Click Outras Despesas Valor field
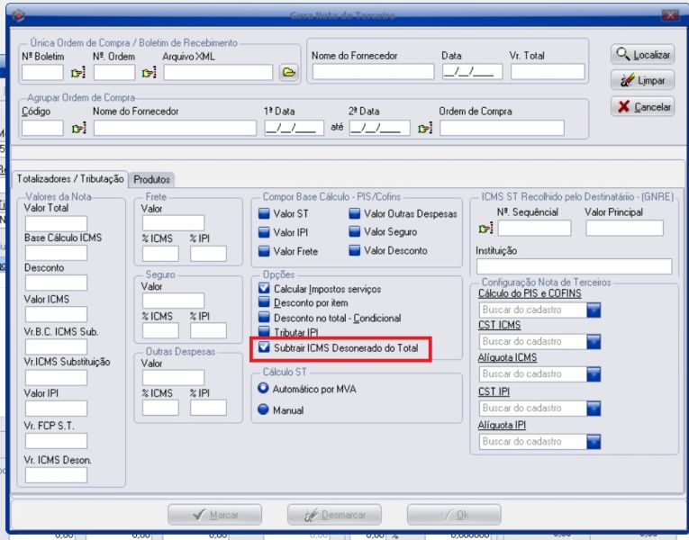 (173, 378)
